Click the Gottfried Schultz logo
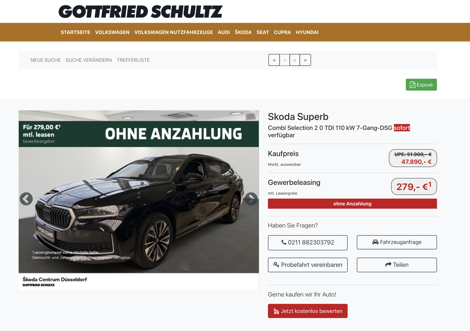Viewport: 470px width, 331px height. tap(141, 12)
